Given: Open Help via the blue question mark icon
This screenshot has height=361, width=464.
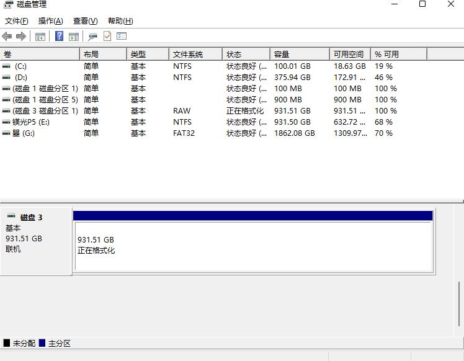Looking at the screenshot, I should [x=59, y=36].
